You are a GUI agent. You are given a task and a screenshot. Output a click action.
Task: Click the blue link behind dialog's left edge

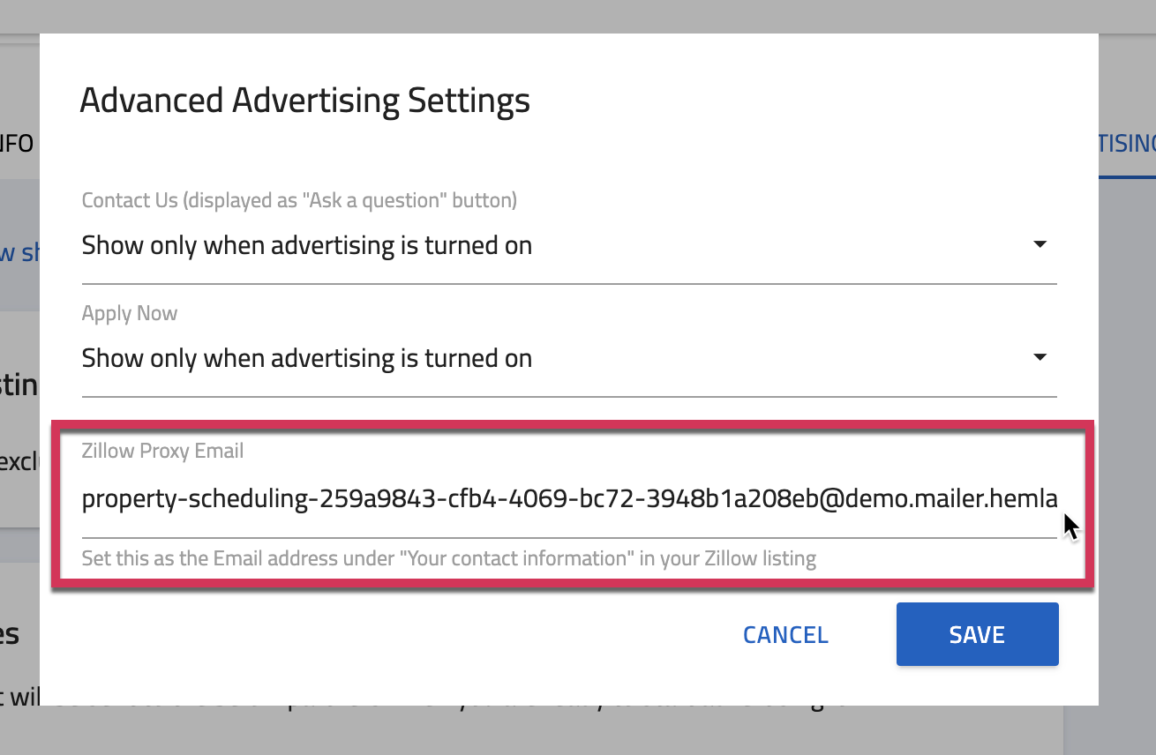19,253
